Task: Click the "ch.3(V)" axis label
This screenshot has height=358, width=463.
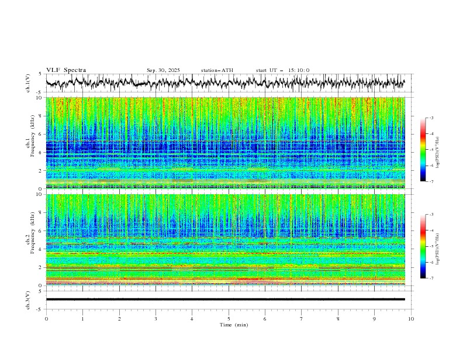Action: coord(28,300)
